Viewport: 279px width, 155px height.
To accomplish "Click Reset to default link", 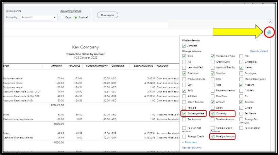I will pos(259,51).
